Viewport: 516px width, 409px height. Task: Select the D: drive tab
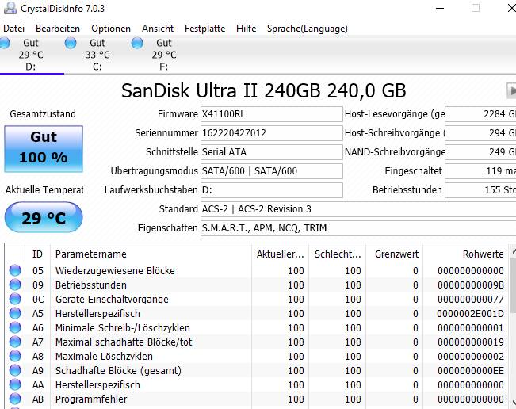pyautogui.click(x=31, y=55)
